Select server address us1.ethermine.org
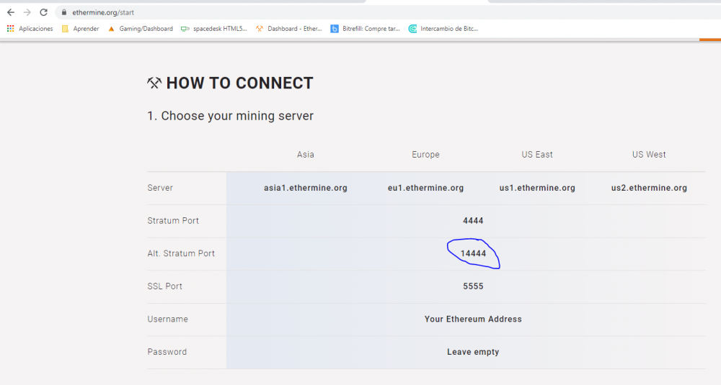721x385 pixels. (x=537, y=188)
